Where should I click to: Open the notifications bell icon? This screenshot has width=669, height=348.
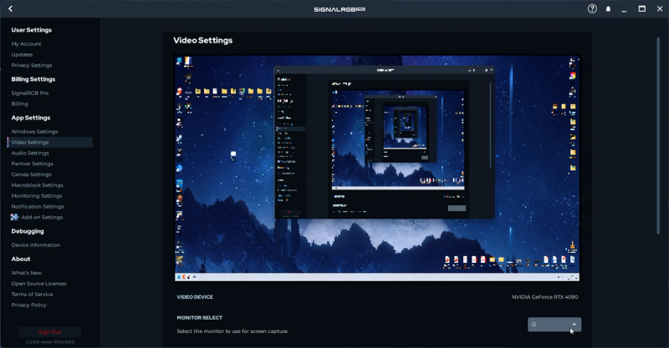[x=608, y=8]
